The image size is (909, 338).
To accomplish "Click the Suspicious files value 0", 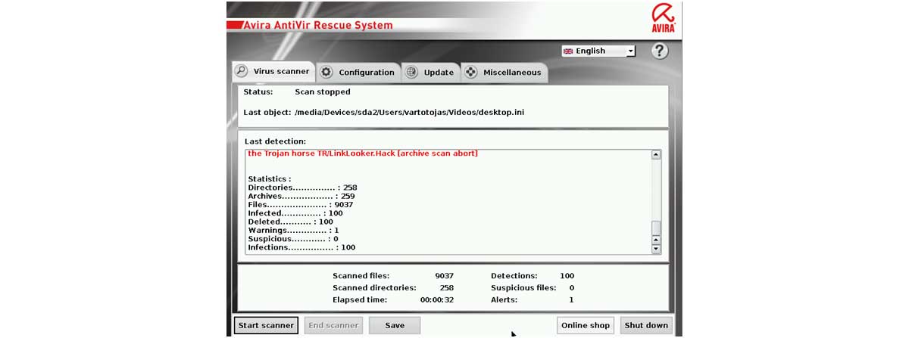I will (x=571, y=287).
